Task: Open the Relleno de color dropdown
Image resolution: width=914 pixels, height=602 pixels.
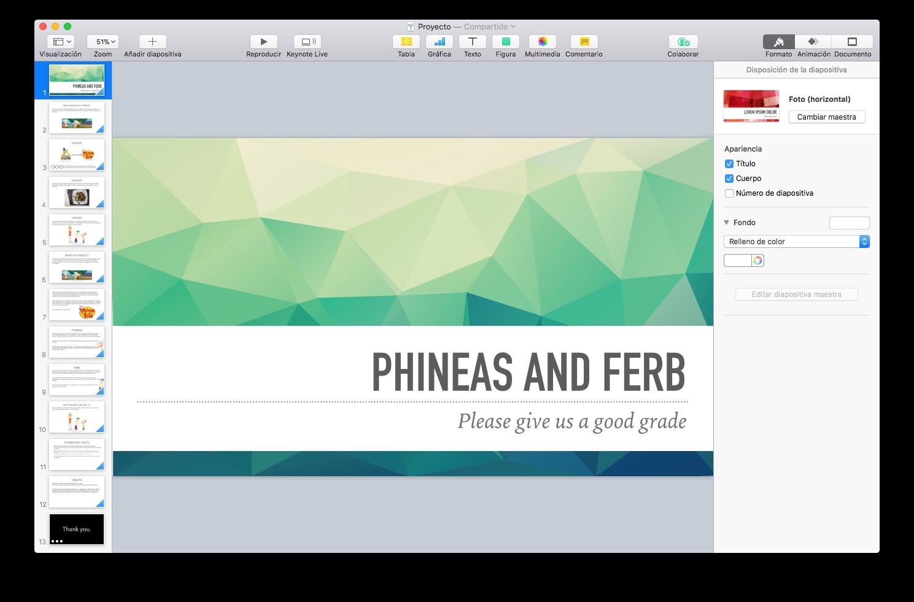Action: click(x=796, y=242)
